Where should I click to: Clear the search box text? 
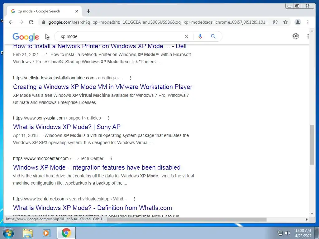186,36
